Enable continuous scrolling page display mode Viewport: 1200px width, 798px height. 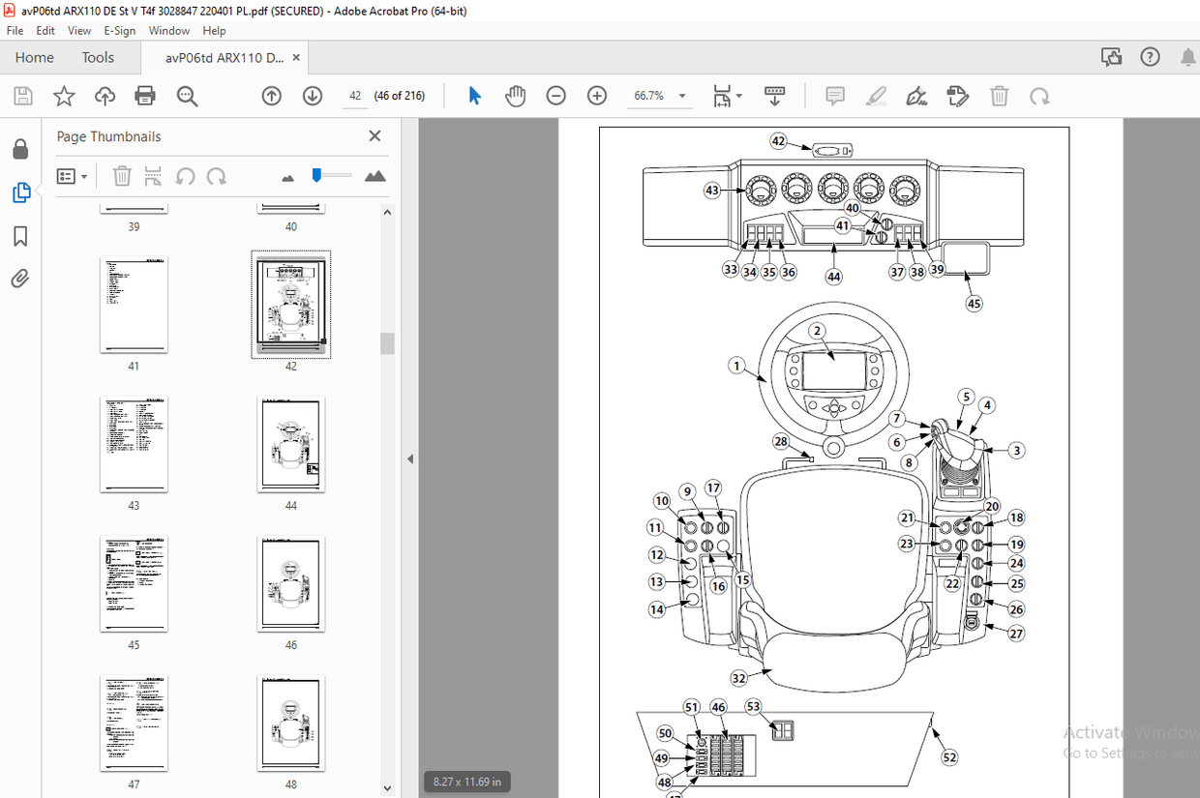click(774, 96)
